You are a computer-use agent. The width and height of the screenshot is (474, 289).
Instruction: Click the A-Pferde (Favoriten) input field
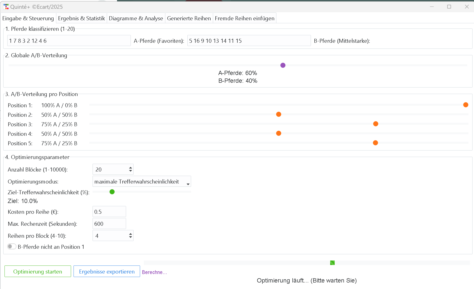[69, 41]
